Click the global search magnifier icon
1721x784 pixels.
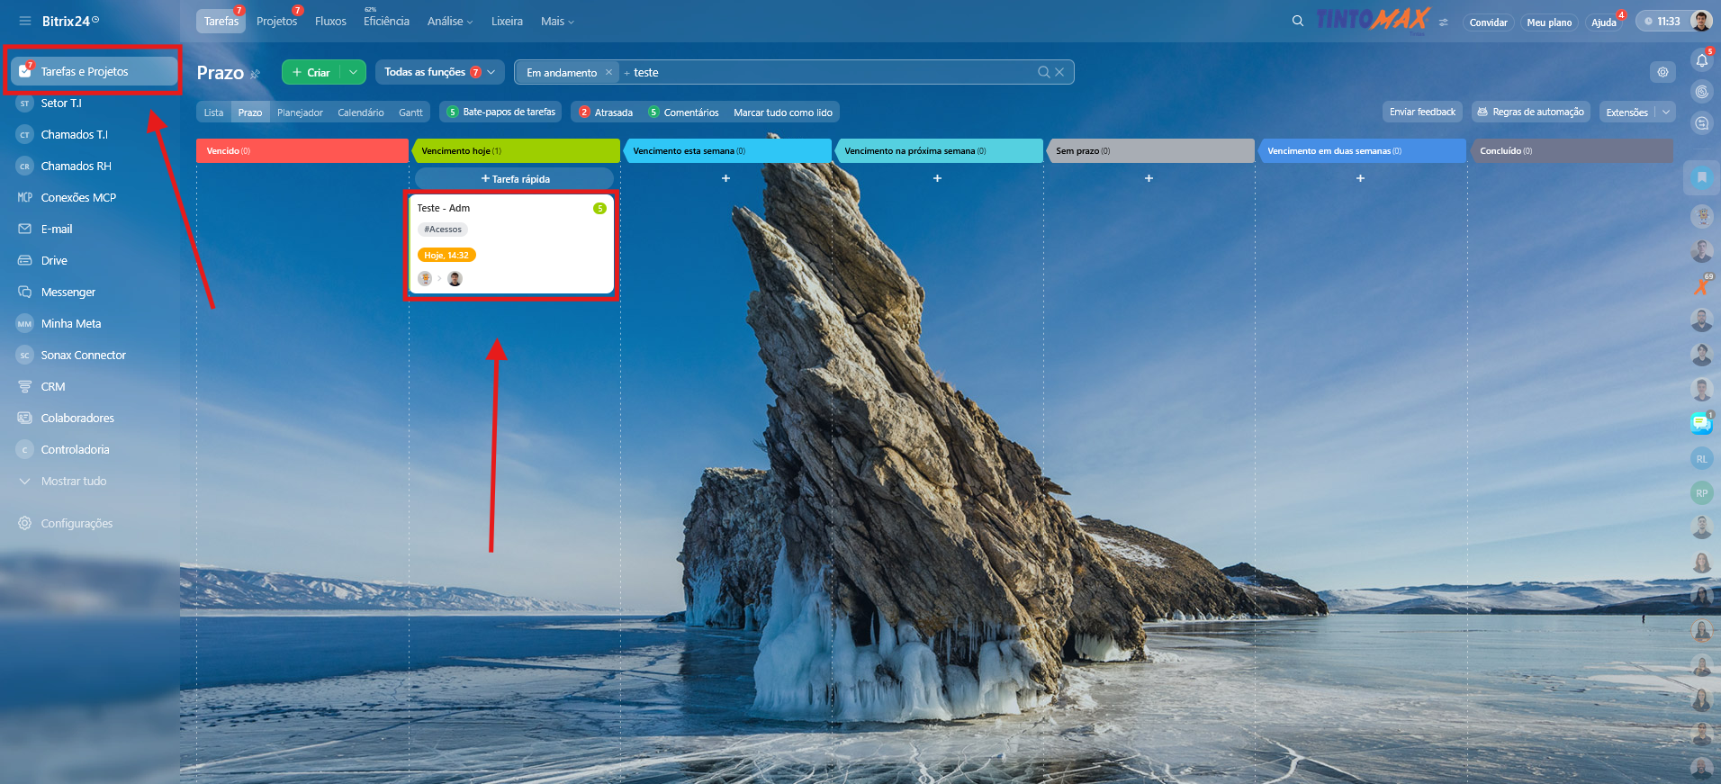tap(1297, 21)
